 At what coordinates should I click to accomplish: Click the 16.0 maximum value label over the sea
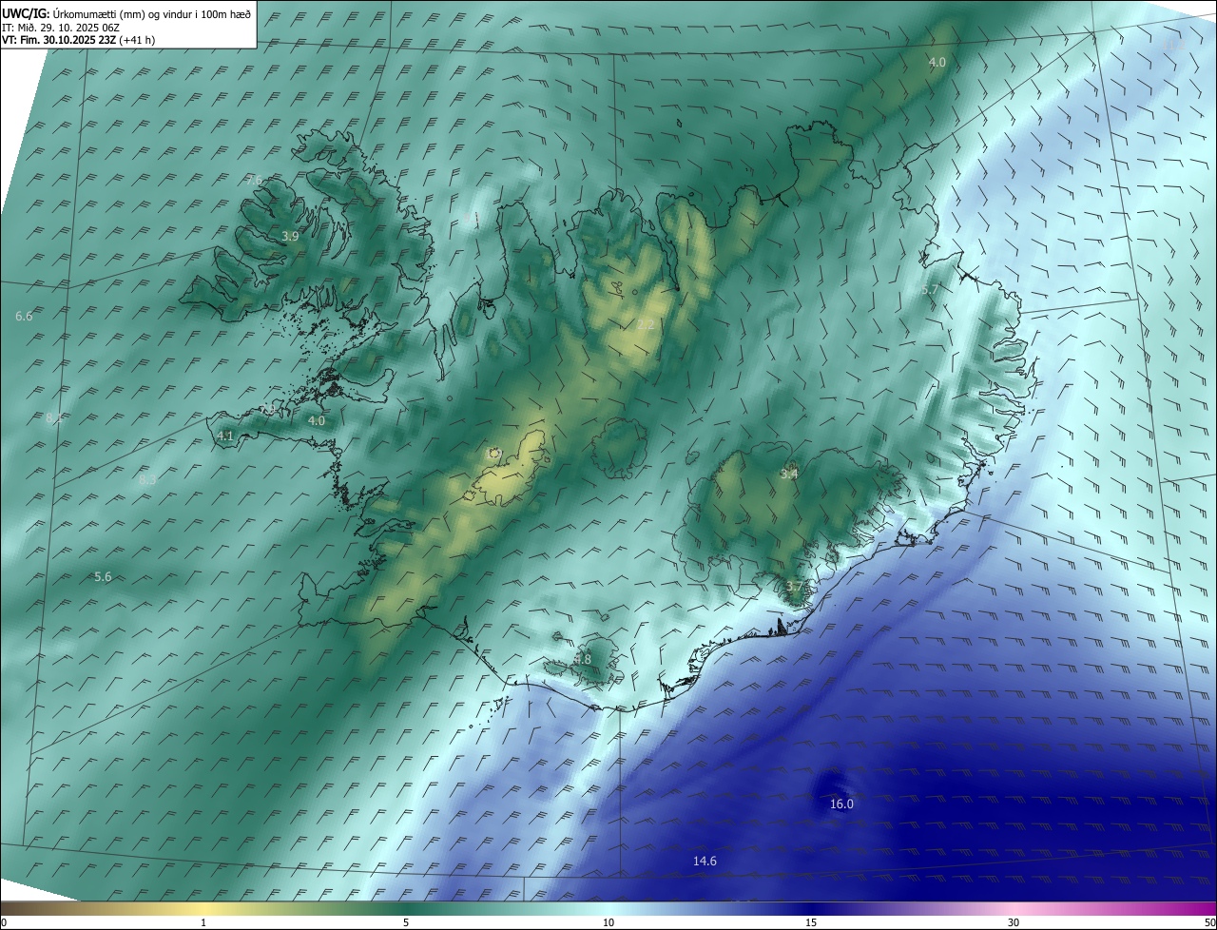[841, 804]
